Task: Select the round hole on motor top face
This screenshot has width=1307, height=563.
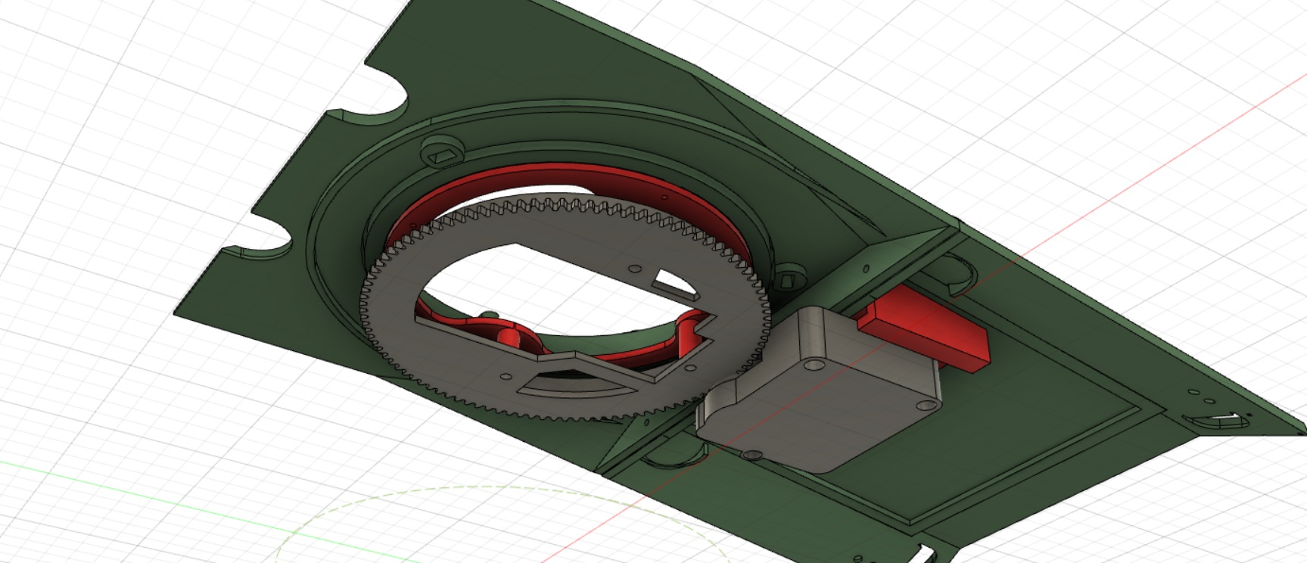Action: pyautogui.click(x=814, y=365)
